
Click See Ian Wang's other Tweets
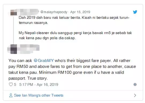click(x=39, y=95)
